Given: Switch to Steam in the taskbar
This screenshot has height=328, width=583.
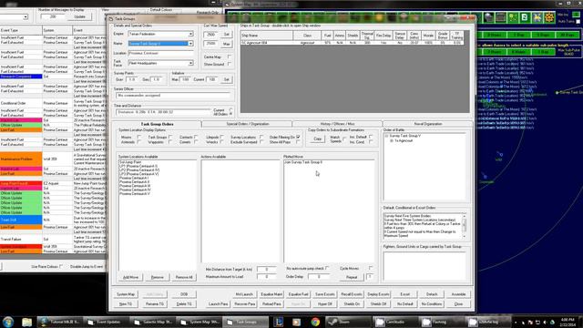Looking at the screenshot, I should pos(348,322).
